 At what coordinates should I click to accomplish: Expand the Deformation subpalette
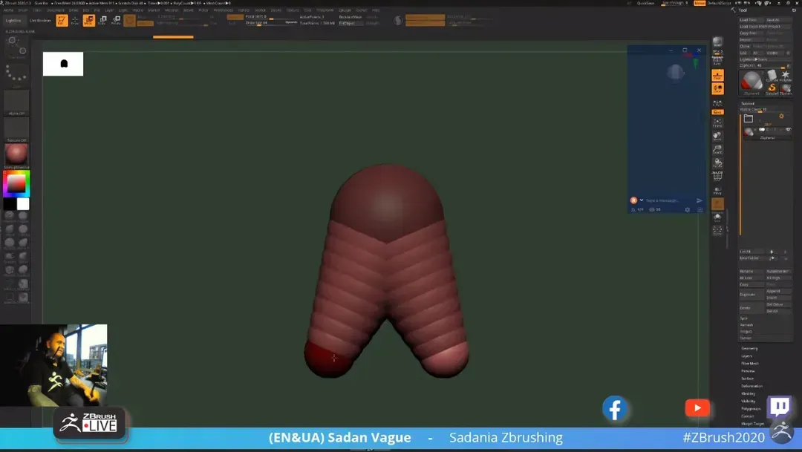coord(751,386)
